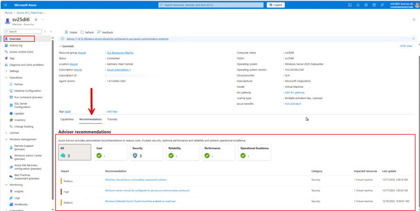Image resolution: width=420 pixels, height=211 pixels.
Task: Open Windows Defender Exploit Guard recommendation
Action: (x=140, y=201)
